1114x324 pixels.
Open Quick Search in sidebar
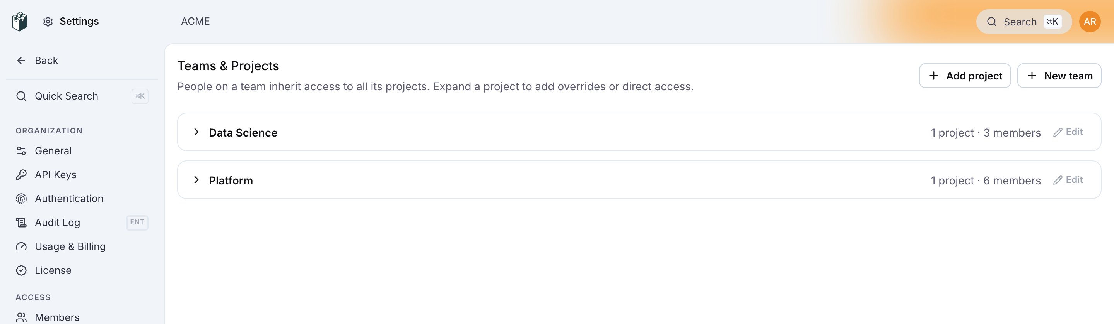pyautogui.click(x=82, y=96)
